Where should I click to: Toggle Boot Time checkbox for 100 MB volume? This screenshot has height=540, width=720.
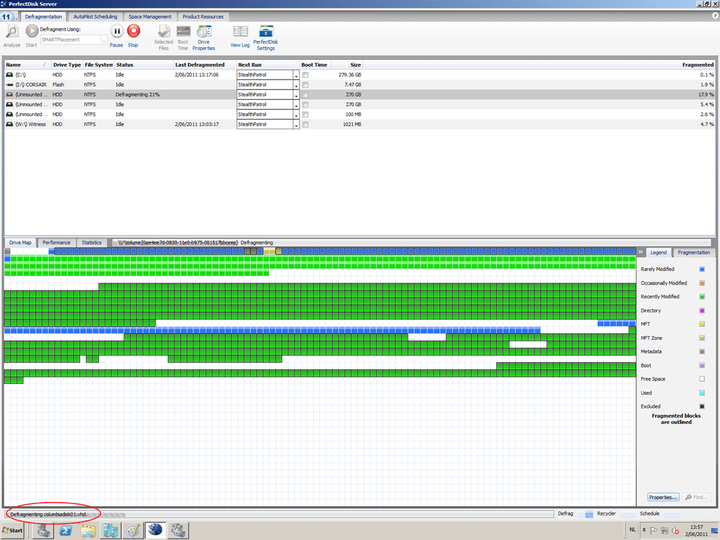305,115
